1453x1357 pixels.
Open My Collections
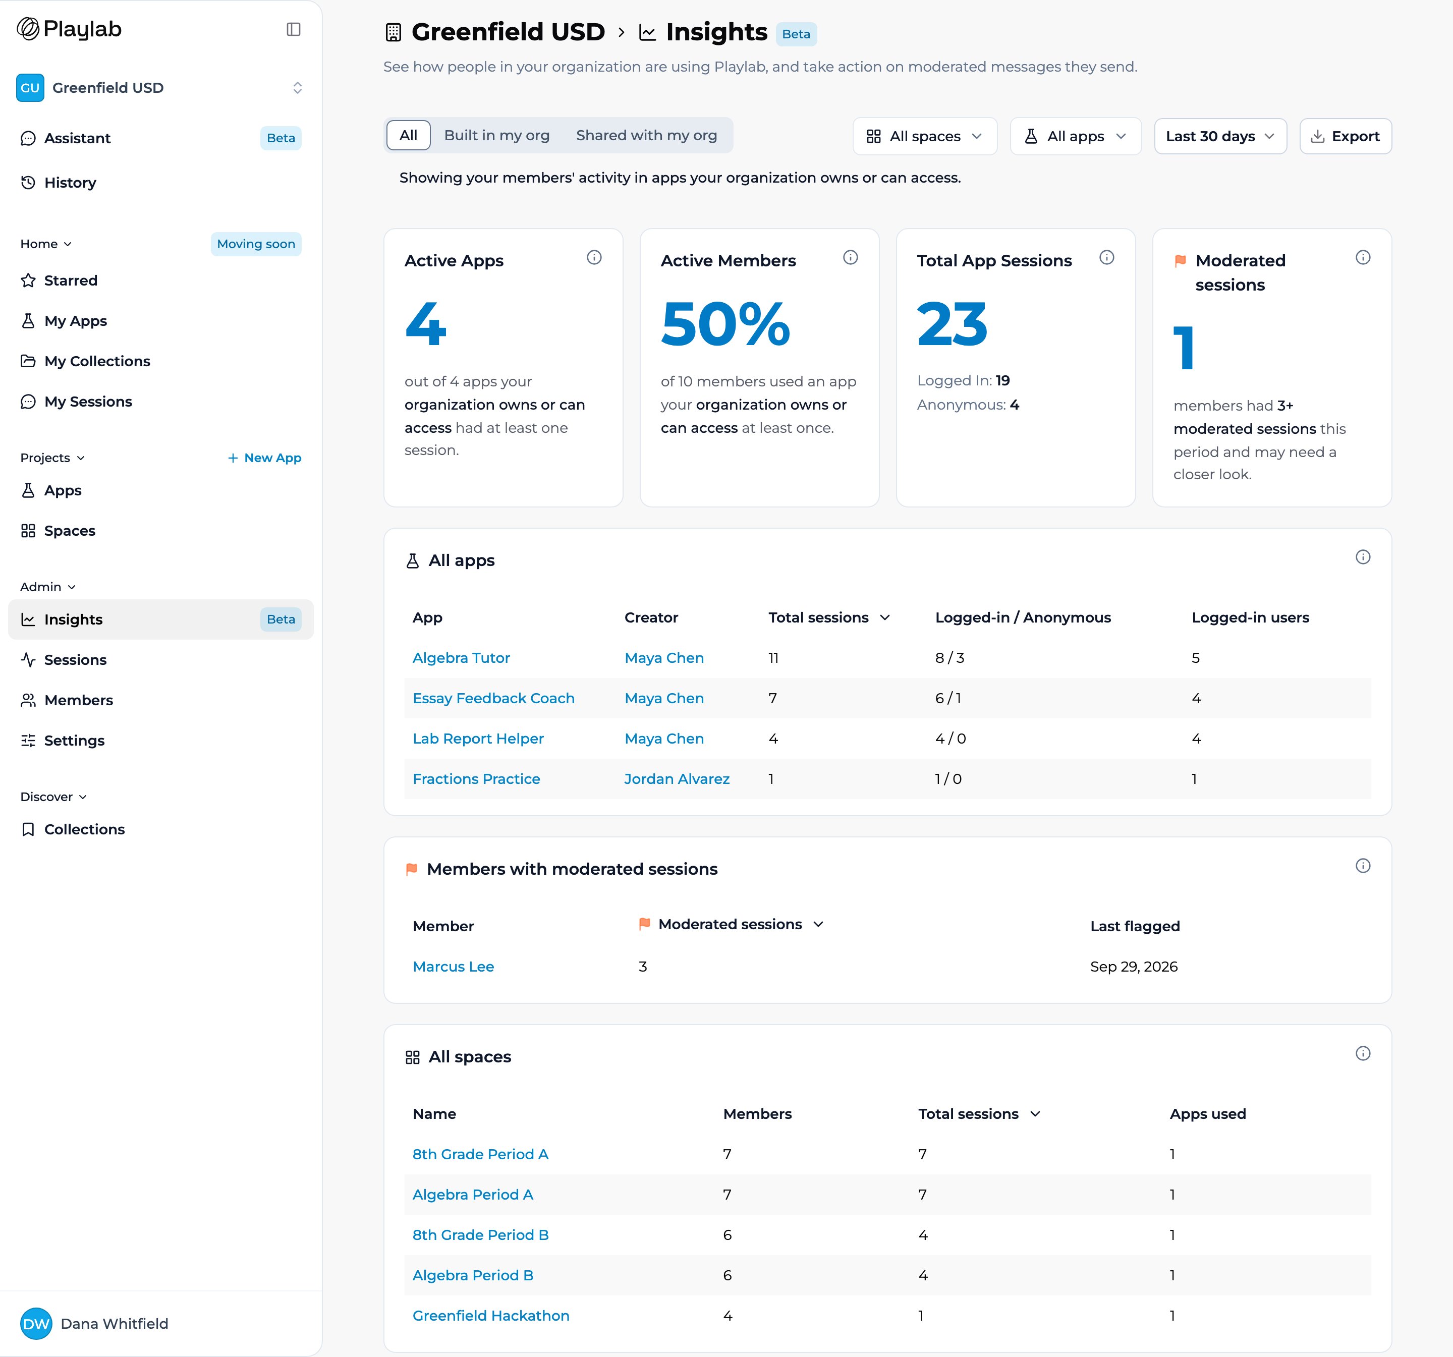pyautogui.click(x=161, y=361)
